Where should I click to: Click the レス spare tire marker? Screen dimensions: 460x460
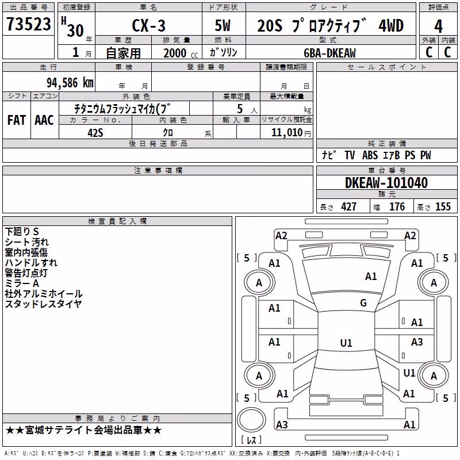pos(251,440)
